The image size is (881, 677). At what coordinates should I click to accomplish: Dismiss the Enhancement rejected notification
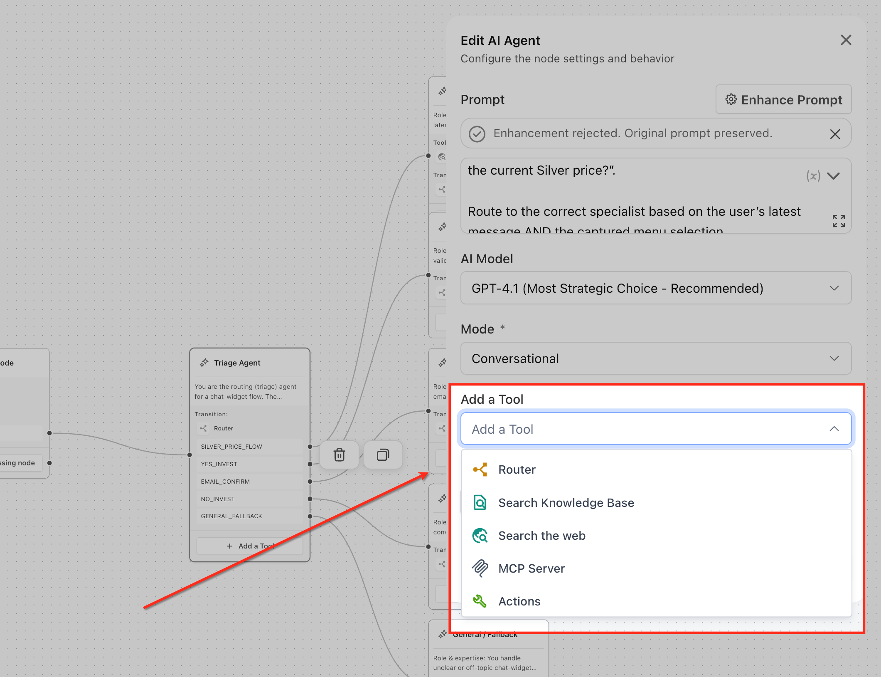[834, 134]
